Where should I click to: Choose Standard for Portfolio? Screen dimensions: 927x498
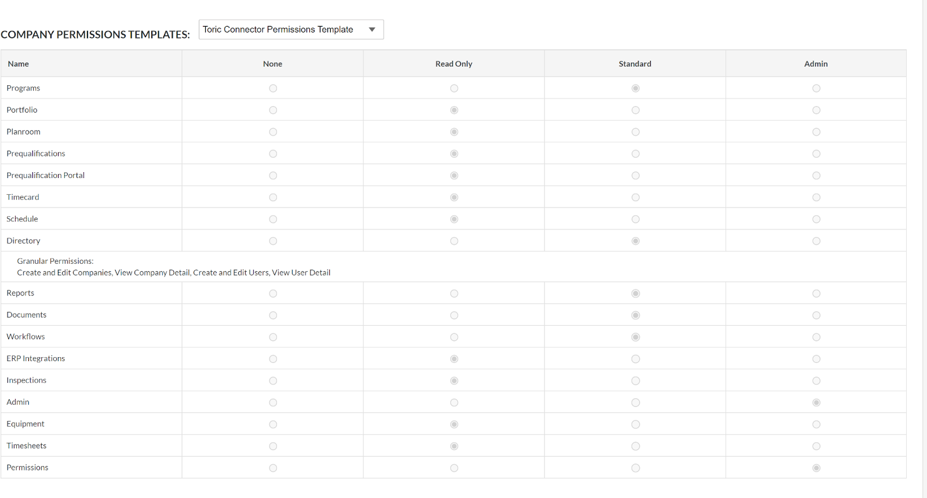tap(636, 110)
